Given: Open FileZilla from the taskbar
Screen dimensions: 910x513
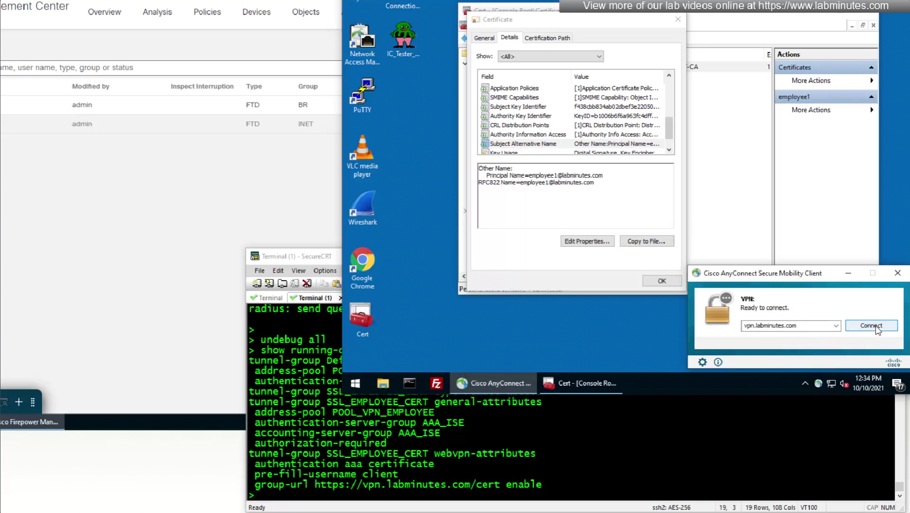Looking at the screenshot, I should [x=436, y=384].
